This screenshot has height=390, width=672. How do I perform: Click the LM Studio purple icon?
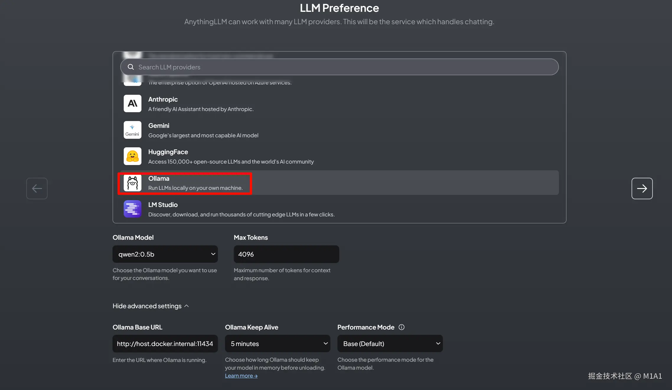point(132,209)
